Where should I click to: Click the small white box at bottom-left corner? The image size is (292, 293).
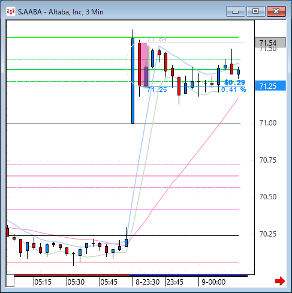[x=10, y=281]
